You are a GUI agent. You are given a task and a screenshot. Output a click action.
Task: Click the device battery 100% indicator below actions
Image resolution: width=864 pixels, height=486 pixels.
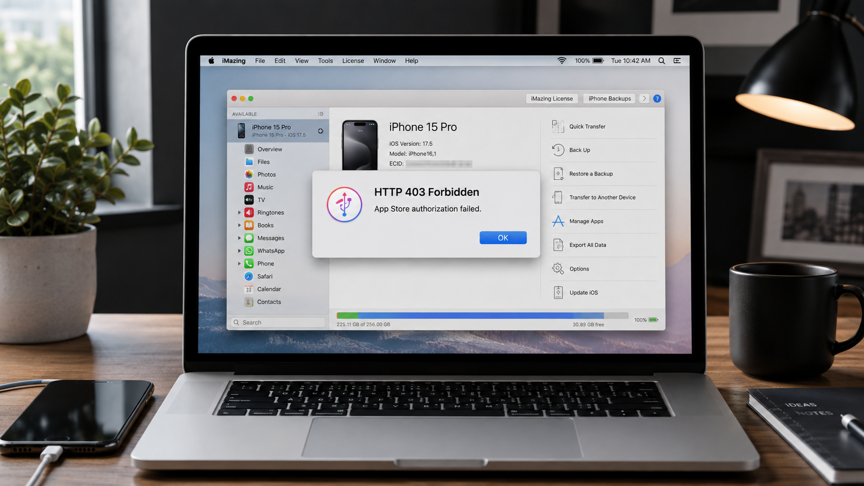click(646, 320)
